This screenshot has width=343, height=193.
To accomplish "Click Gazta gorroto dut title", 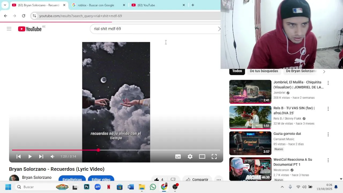I will tap(287, 134).
